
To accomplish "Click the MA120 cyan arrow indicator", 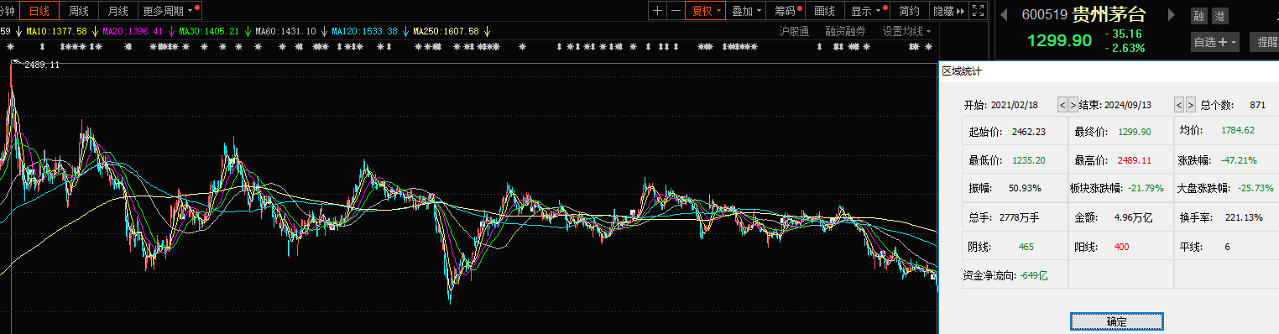I will click(x=406, y=31).
